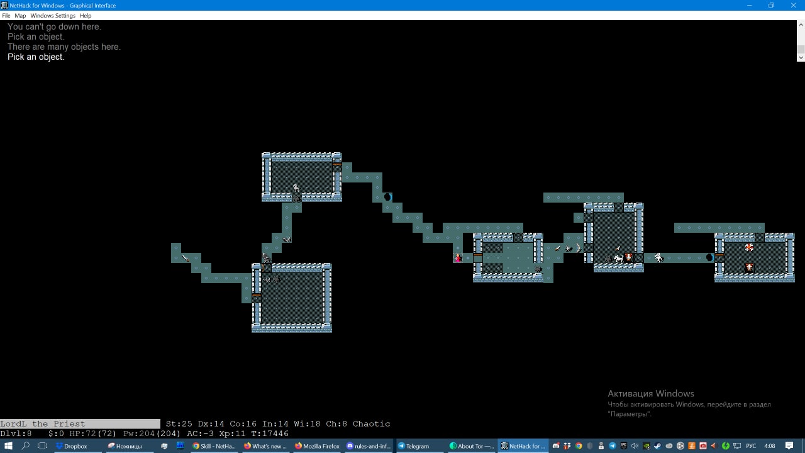
Task: Switch keyboard language from РУС indicator
Action: click(750, 446)
